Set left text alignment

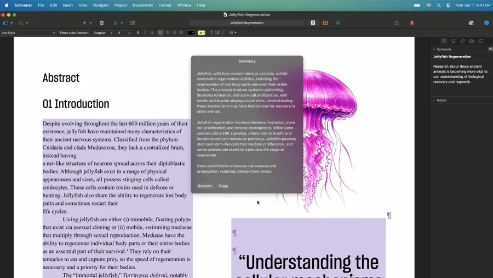point(160,33)
